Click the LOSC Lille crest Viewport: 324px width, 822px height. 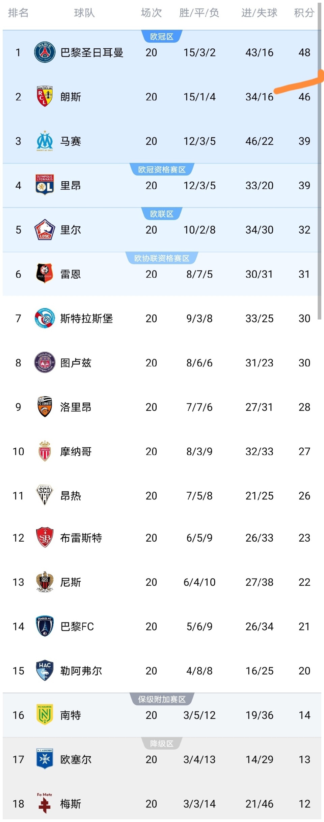click(45, 230)
